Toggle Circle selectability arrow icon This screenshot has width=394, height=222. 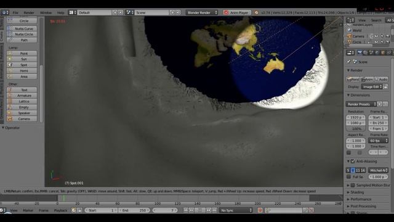(x=382, y=42)
